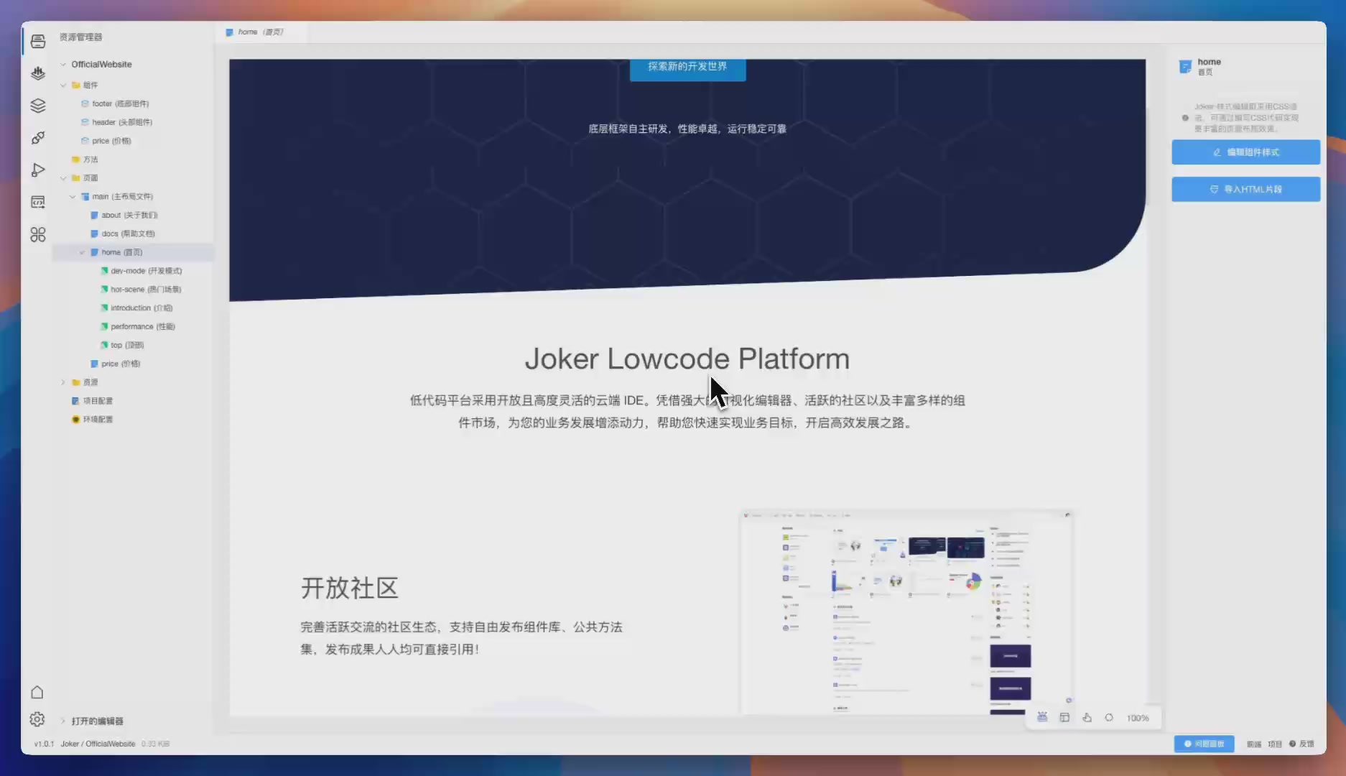Click the 环境配置 yellow circle icon
Screen dimensions: 1346x776
point(75,419)
